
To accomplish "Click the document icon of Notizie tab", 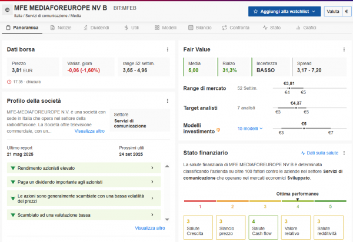I will click(52, 28).
